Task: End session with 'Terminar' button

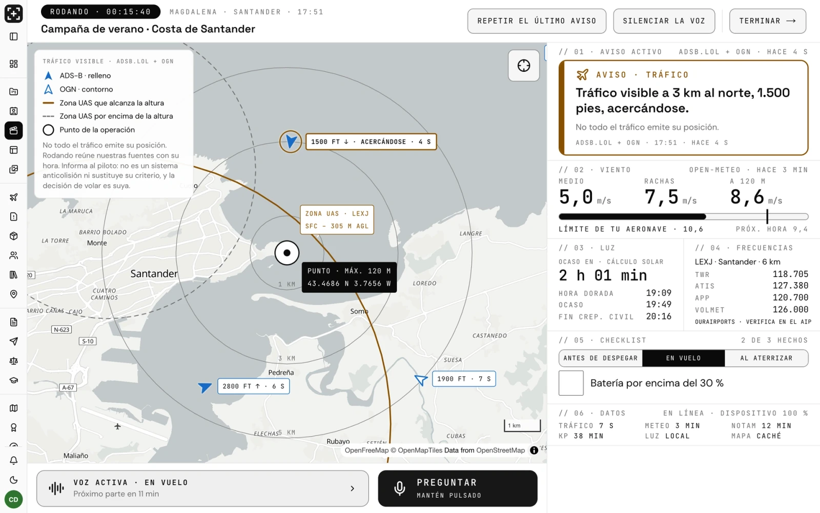Action: tap(767, 21)
